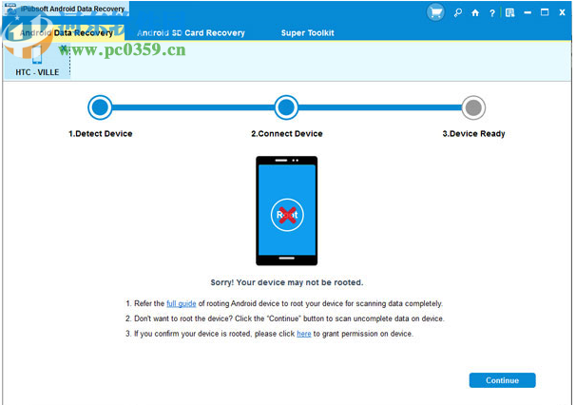Click the phone root failed illustration
The width and height of the screenshot is (576, 405).
(x=286, y=211)
